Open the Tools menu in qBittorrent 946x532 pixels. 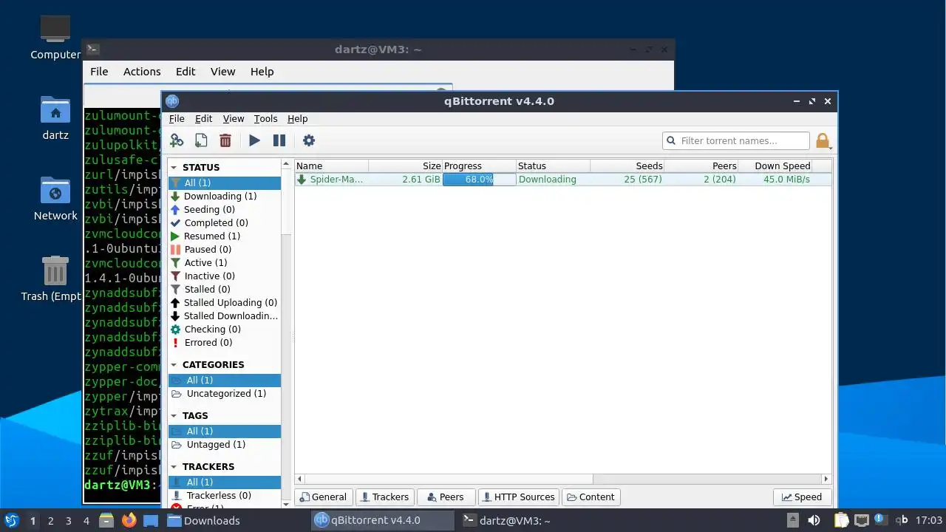265,118
